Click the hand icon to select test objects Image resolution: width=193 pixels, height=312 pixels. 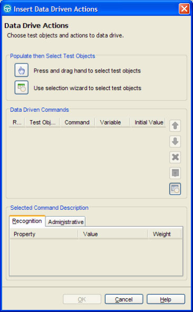point(22,70)
